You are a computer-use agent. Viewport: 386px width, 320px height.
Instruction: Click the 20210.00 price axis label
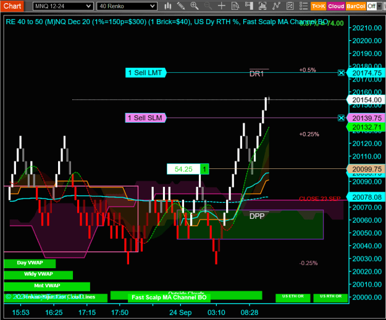[x=367, y=28]
